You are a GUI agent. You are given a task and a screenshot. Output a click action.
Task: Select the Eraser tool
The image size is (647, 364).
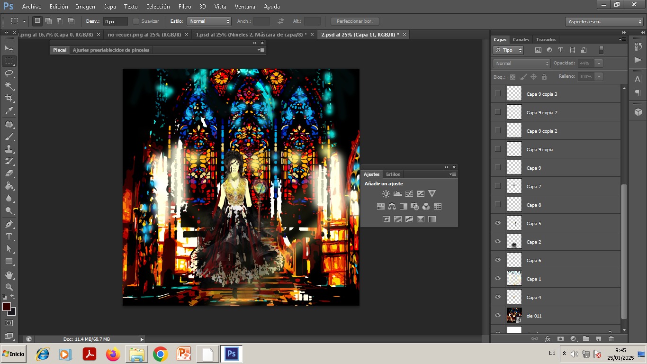[x=9, y=173]
